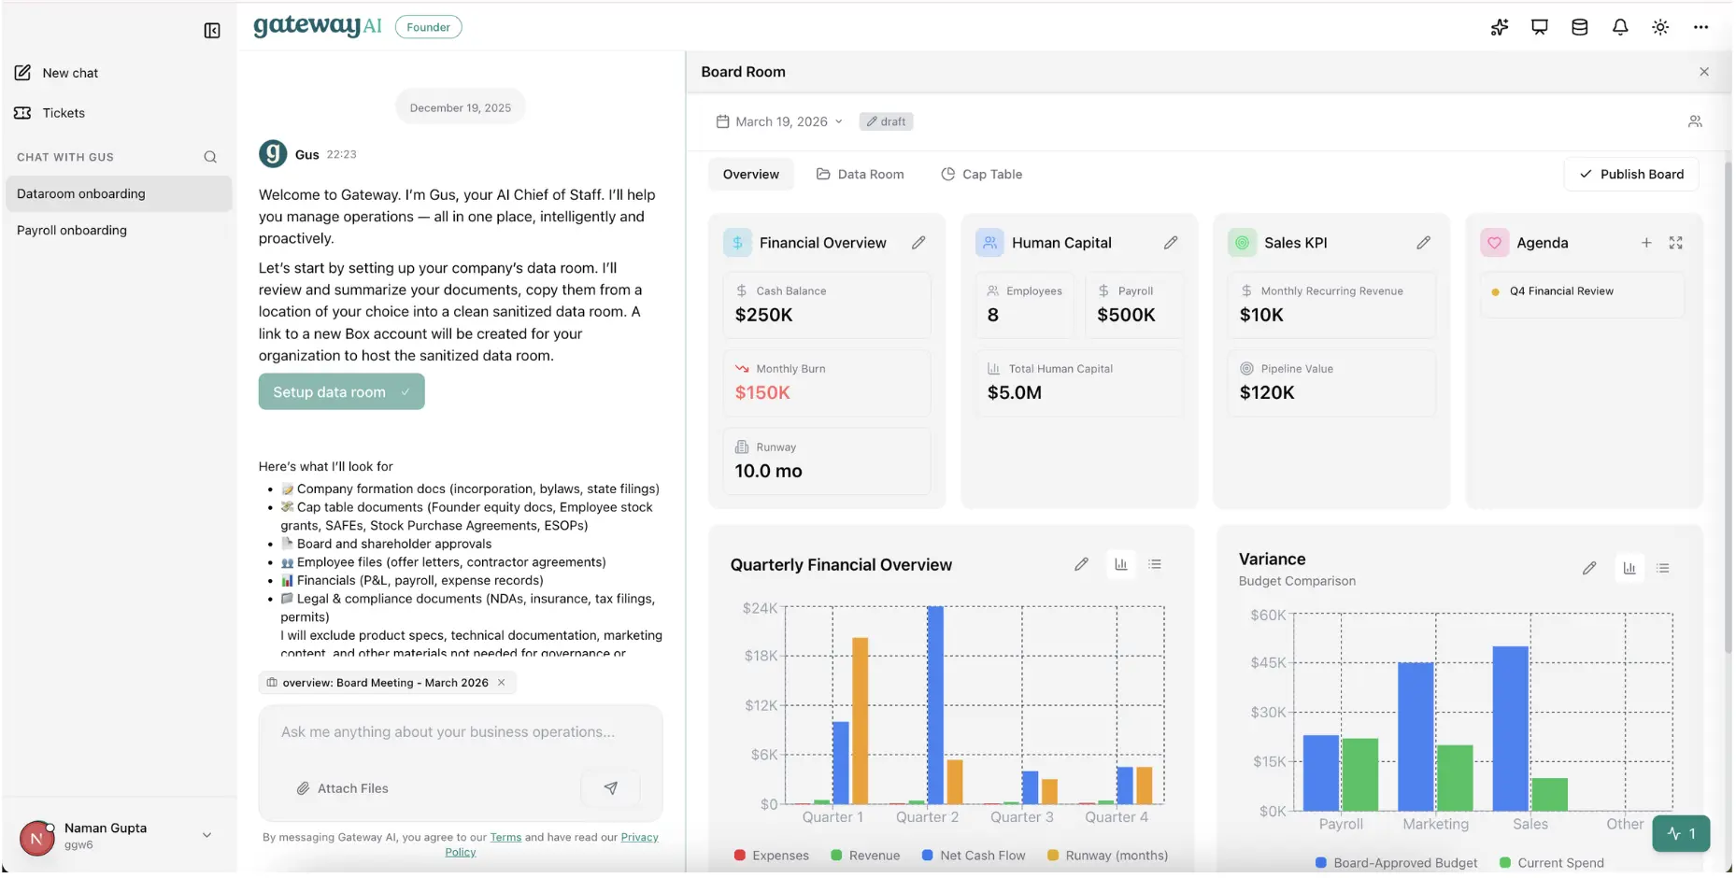The image size is (1736, 878).
Task: Collapse the sidebar with panel toggle icon
Action: pos(212,31)
